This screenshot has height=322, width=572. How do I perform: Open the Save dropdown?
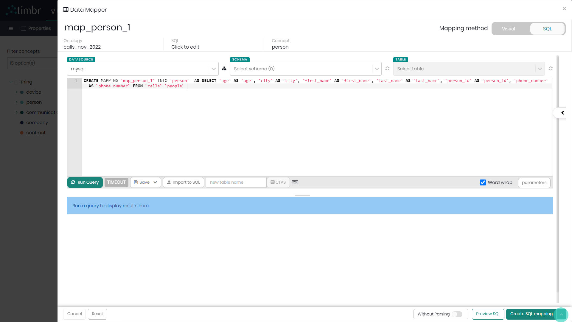click(155, 182)
